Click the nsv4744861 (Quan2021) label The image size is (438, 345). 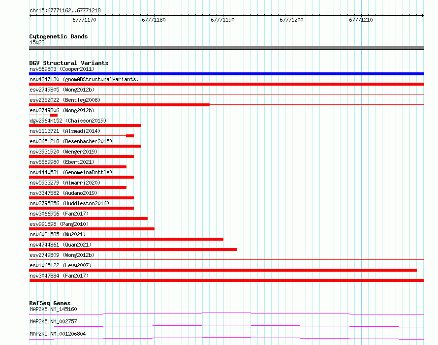point(61,245)
